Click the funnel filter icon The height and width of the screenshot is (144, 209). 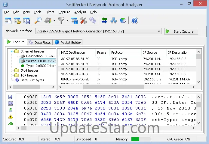click(x=61, y=21)
